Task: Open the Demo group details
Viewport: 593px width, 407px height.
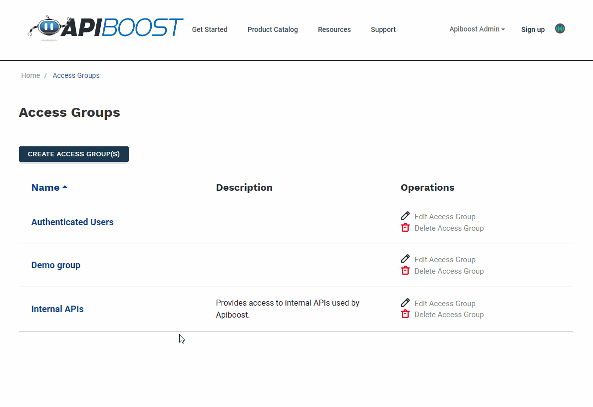Action: point(55,265)
